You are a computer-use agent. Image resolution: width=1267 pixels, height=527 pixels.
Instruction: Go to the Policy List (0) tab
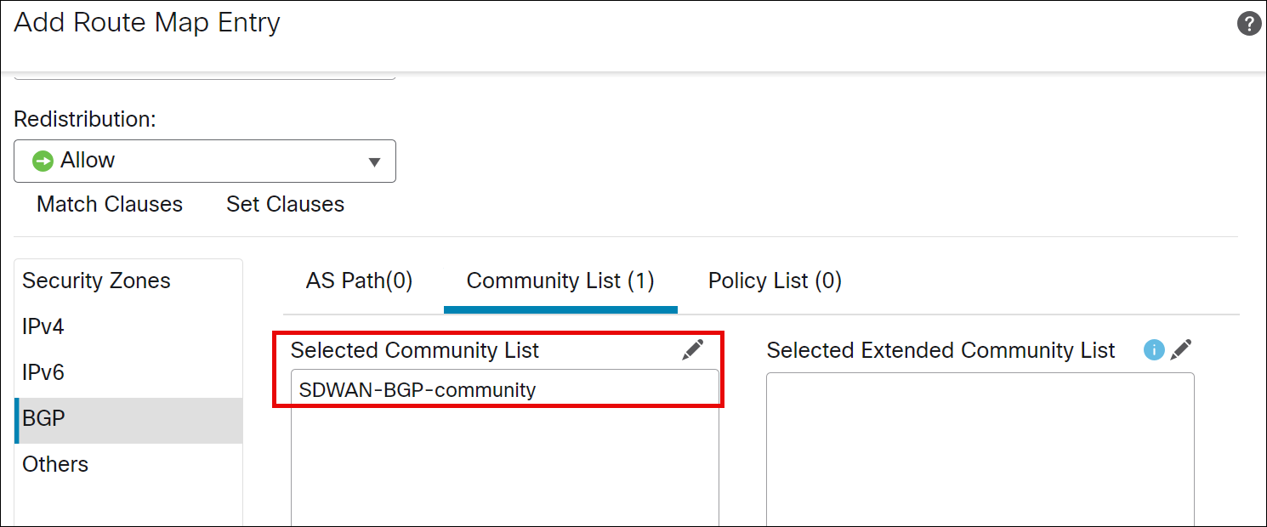775,280
